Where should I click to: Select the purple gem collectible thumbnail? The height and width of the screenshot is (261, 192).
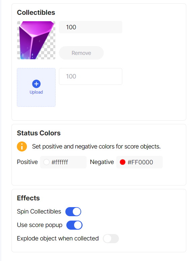(36, 40)
